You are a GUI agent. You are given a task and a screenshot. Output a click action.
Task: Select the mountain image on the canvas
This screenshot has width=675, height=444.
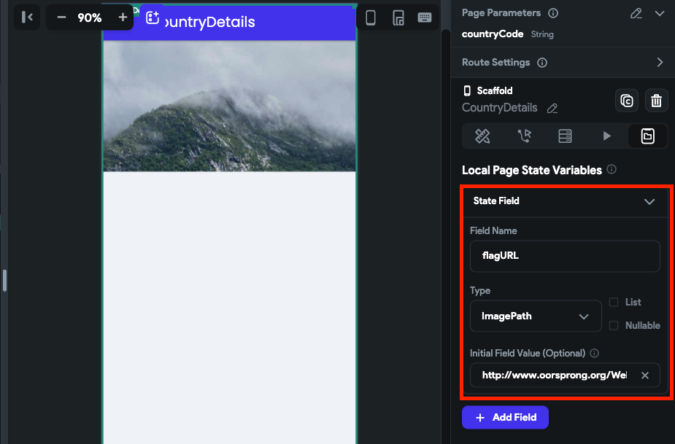[x=229, y=106]
